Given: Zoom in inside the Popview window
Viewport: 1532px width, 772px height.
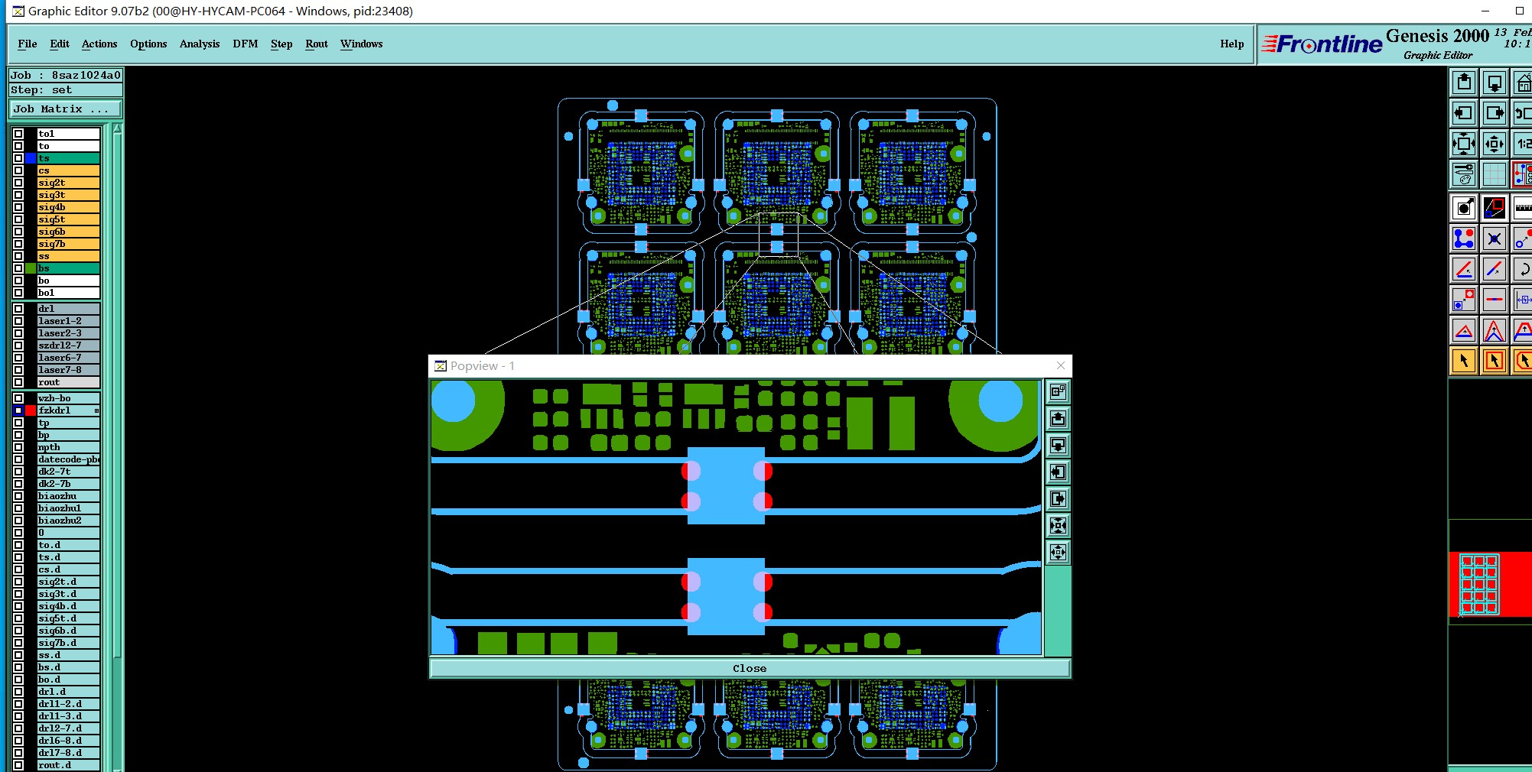Looking at the screenshot, I should click(1058, 526).
